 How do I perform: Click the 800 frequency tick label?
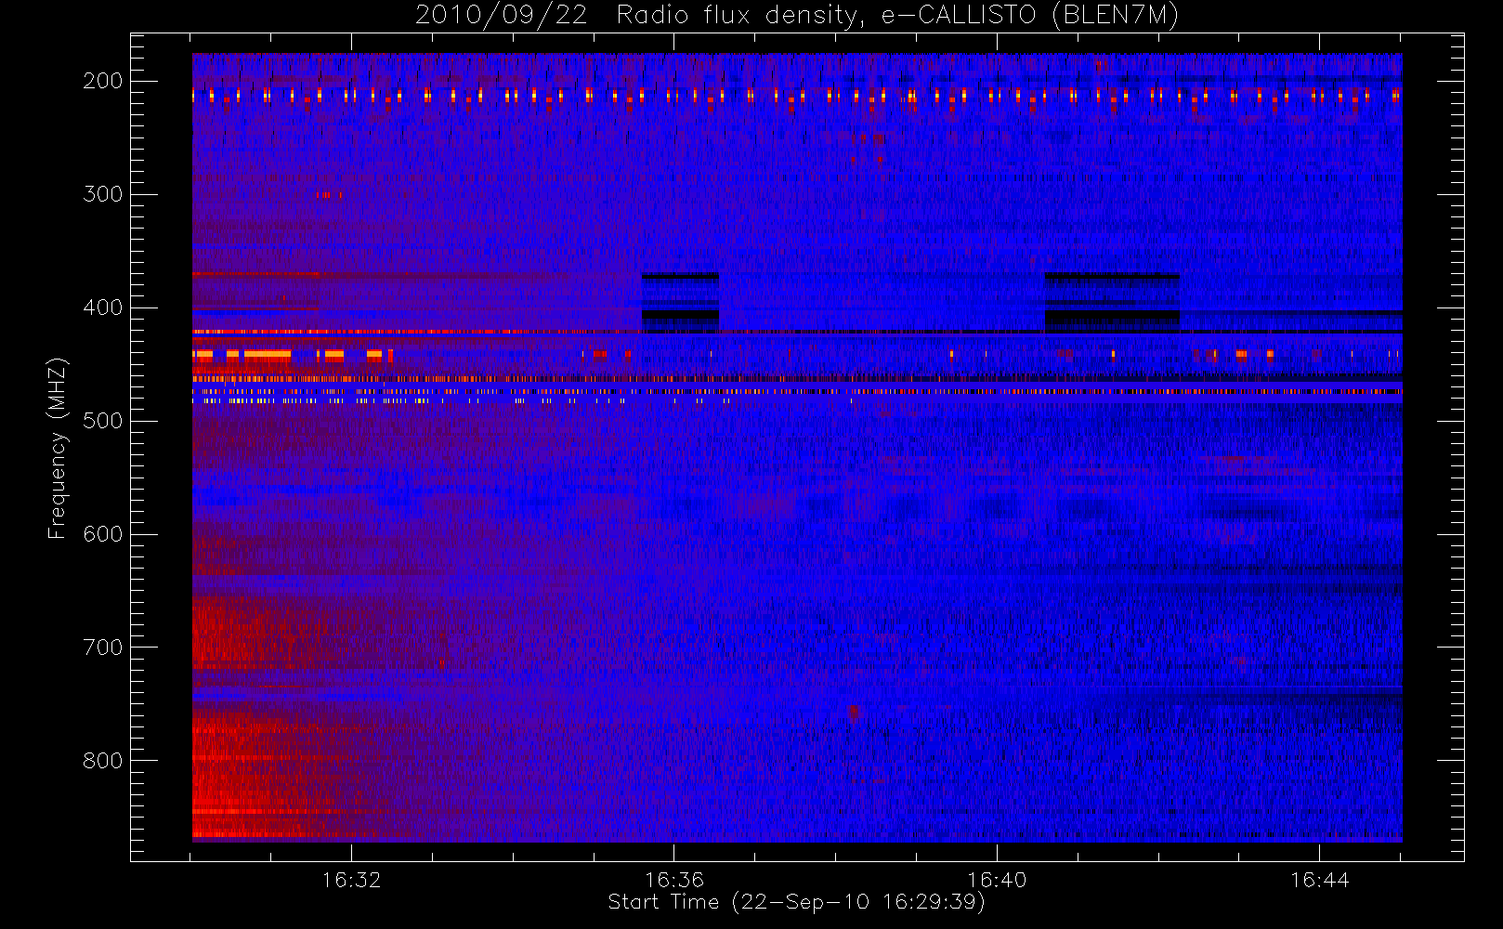point(103,761)
